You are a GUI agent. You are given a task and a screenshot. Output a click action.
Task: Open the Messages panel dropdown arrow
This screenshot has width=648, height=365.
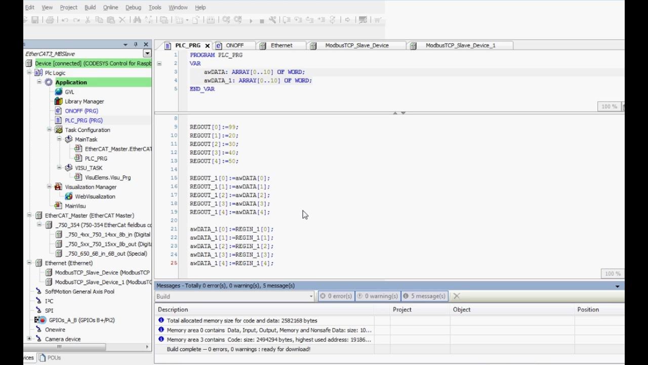(x=617, y=286)
